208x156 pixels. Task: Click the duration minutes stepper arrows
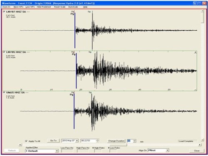tap(135, 141)
